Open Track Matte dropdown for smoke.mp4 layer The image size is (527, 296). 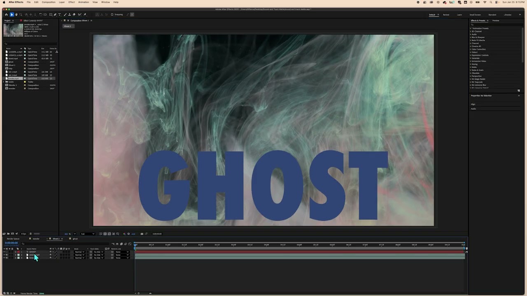[98, 255]
